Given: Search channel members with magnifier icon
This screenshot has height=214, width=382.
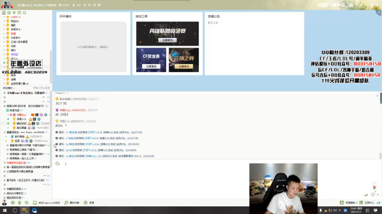Looking at the screenshot, I should [x=24, y=12].
